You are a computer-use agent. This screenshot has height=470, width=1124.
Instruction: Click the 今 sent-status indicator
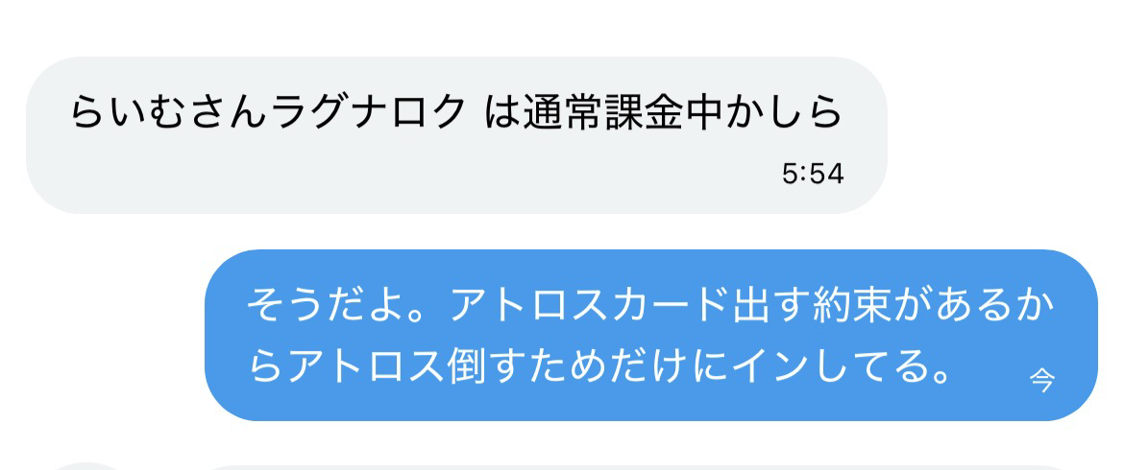[1042, 379]
